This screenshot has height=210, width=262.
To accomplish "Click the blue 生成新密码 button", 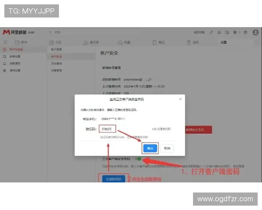I will (x=114, y=179).
